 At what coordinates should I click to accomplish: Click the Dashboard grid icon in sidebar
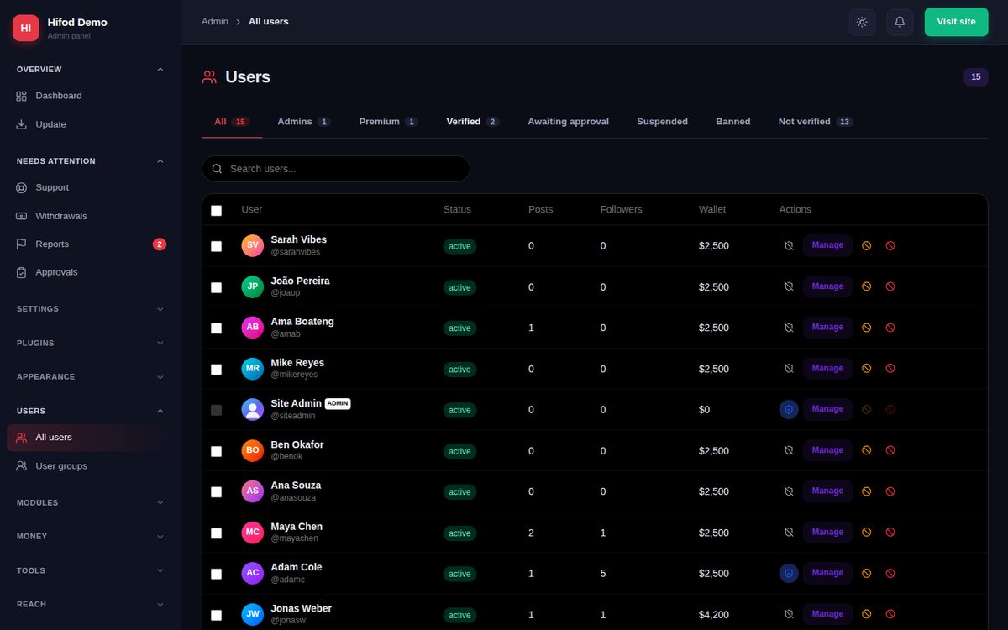[x=22, y=97]
